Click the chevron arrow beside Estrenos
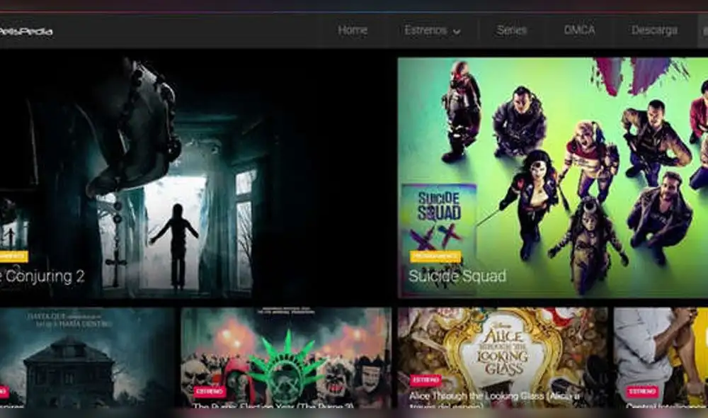 pos(457,32)
